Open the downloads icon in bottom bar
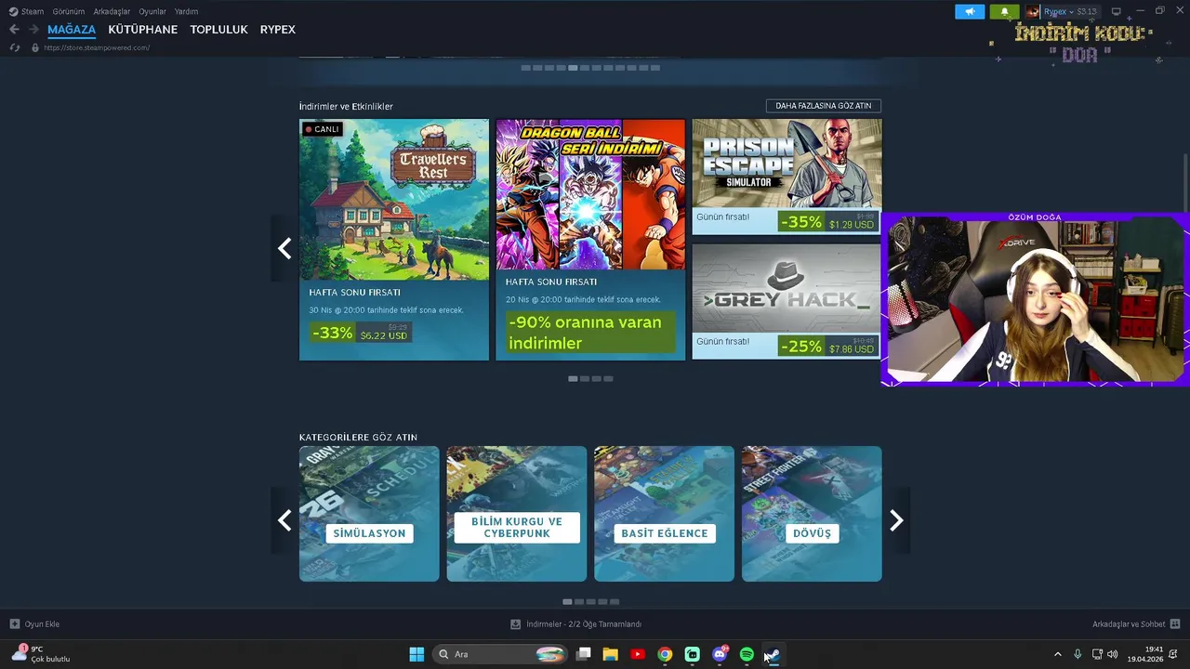 (516, 624)
